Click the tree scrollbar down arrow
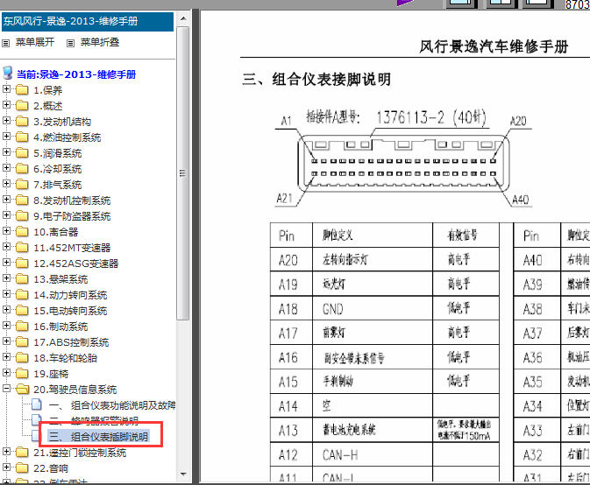This screenshot has width=590, height=485. click(183, 474)
